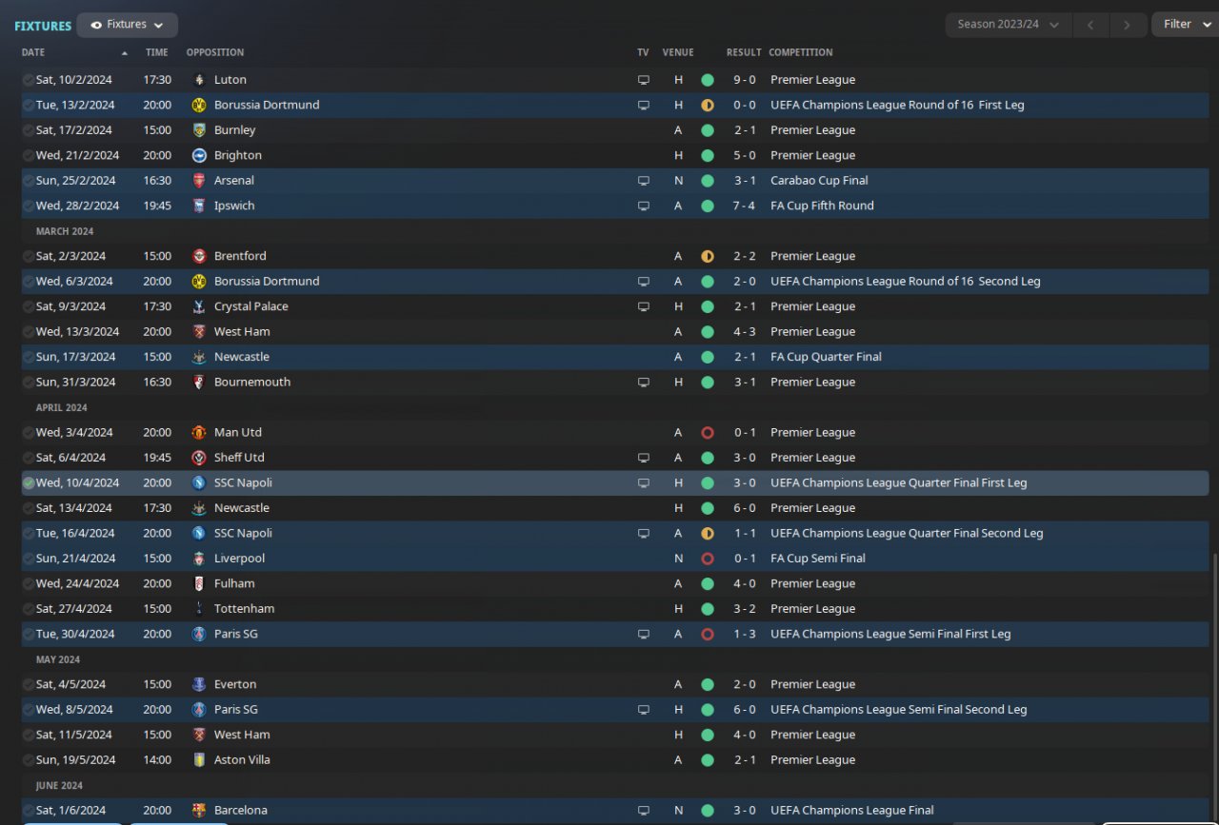Click the Barcelona badge in Champions League Final row
The image size is (1219, 825).
(199, 811)
